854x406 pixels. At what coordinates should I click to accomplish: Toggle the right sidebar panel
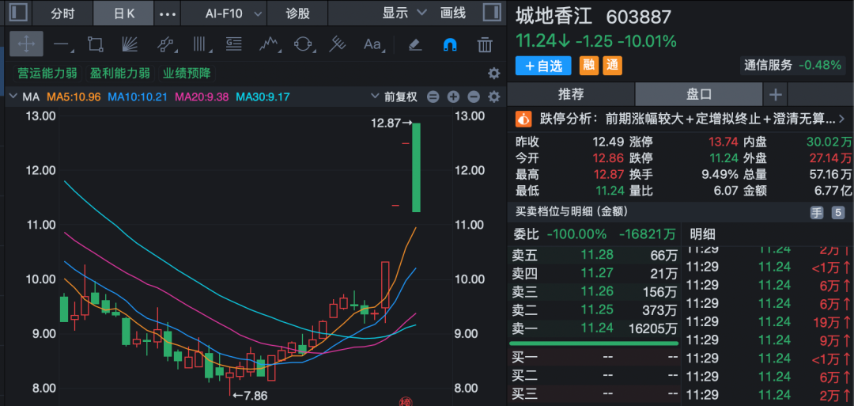click(x=492, y=12)
